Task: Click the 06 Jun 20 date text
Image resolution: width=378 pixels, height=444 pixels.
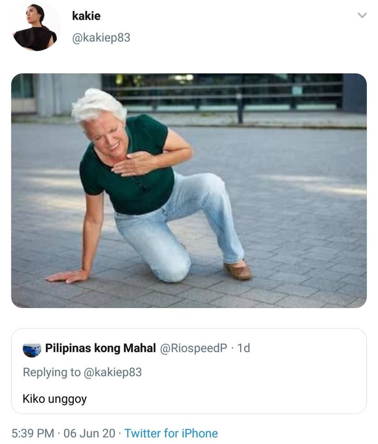Action: click(x=89, y=433)
